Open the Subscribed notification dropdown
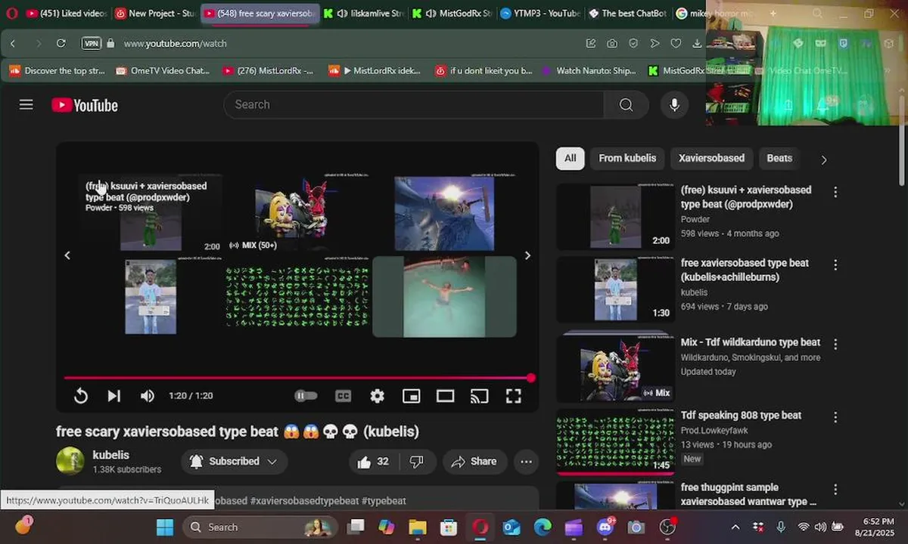The image size is (908, 544). tap(234, 462)
